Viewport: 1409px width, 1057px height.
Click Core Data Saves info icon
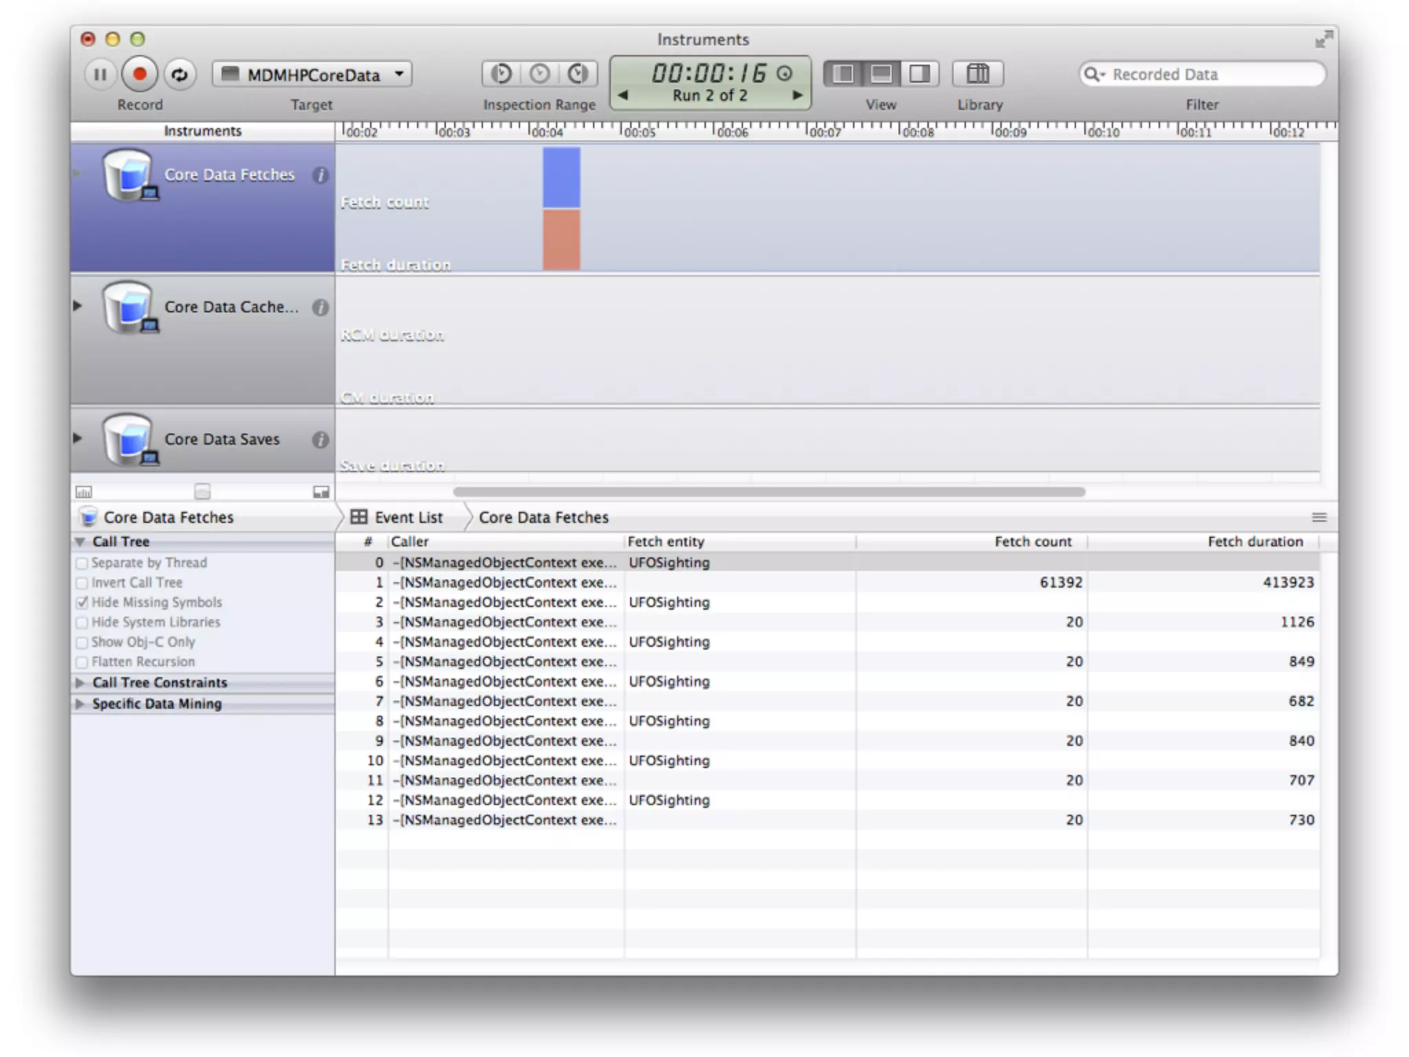click(x=320, y=440)
